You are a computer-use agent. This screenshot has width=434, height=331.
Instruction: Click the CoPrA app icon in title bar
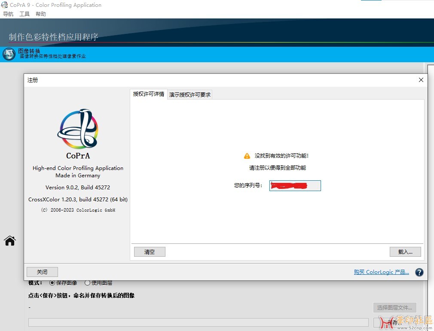(5, 5)
